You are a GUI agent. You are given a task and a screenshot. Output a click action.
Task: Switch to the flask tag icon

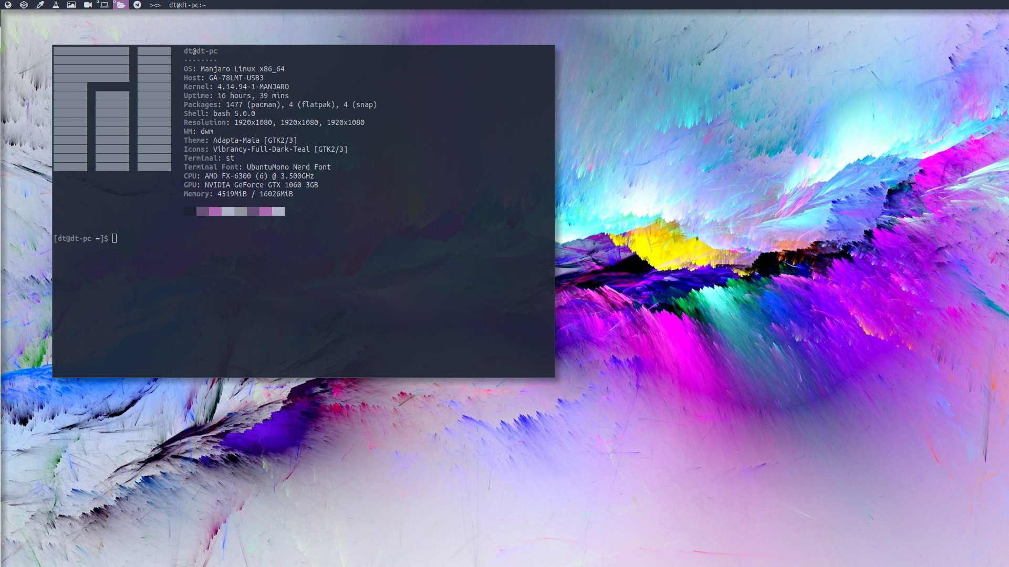pos(56,5)
